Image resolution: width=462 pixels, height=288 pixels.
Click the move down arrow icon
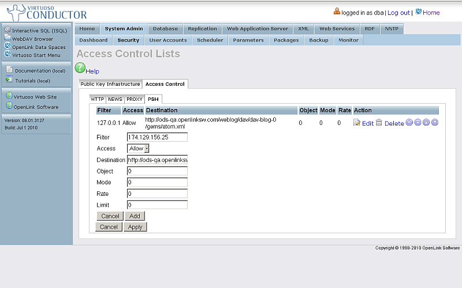(x=418, y=122)
